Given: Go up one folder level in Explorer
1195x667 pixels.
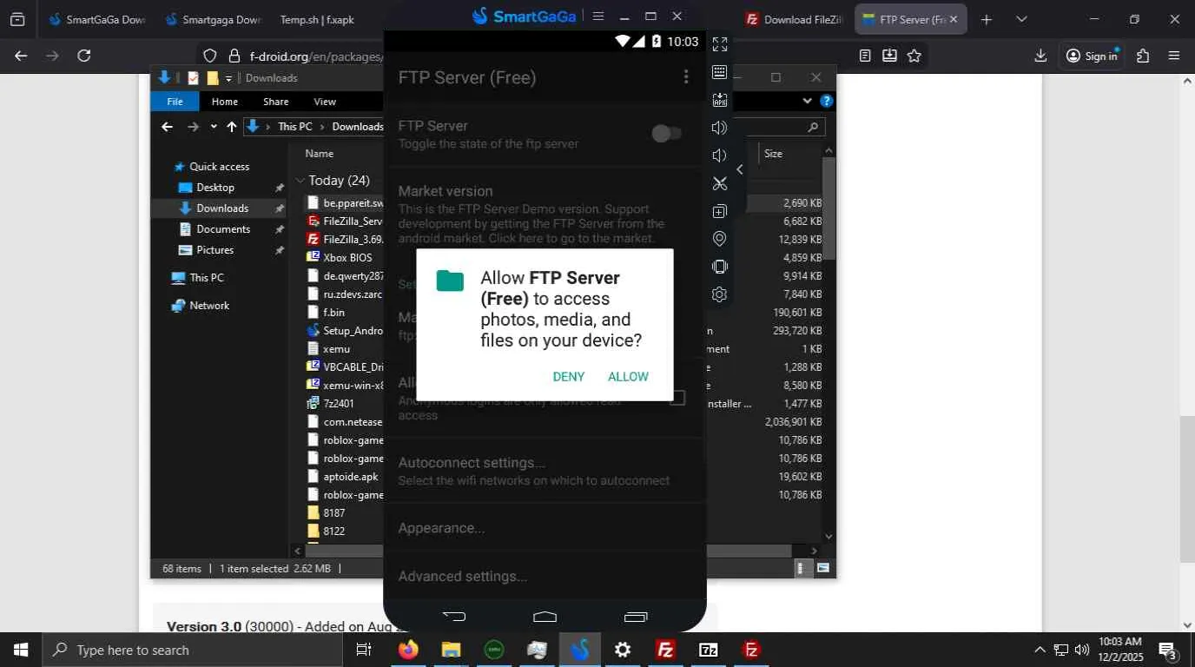Looking at the screenshot, I should 232,127.
